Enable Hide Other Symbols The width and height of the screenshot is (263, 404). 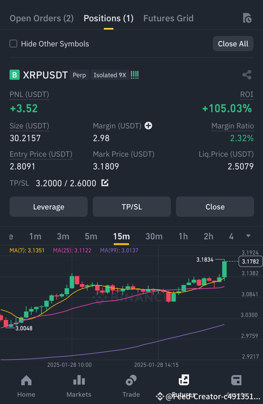click(13, 44)
